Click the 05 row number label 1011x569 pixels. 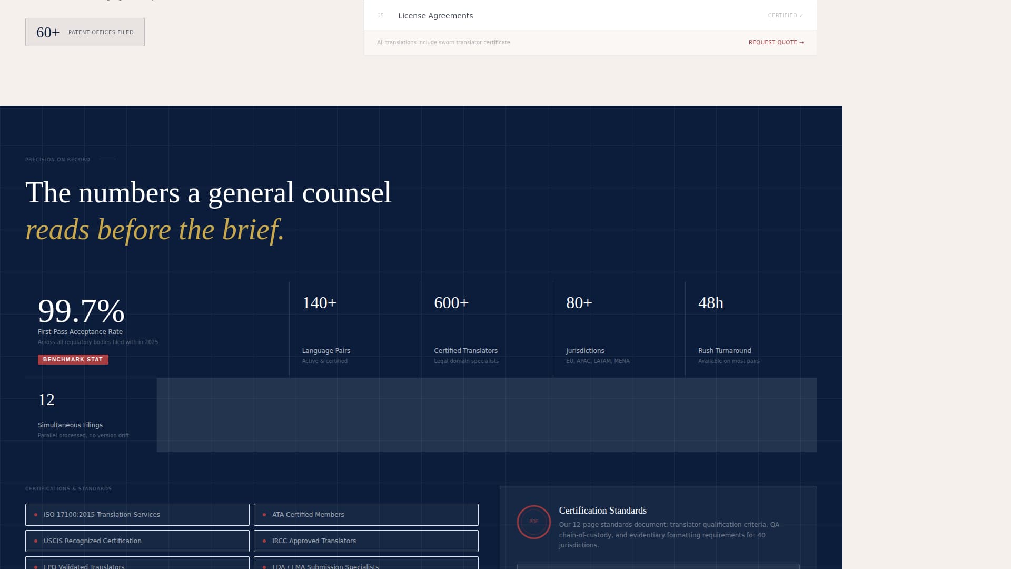(x=380, y=16)
